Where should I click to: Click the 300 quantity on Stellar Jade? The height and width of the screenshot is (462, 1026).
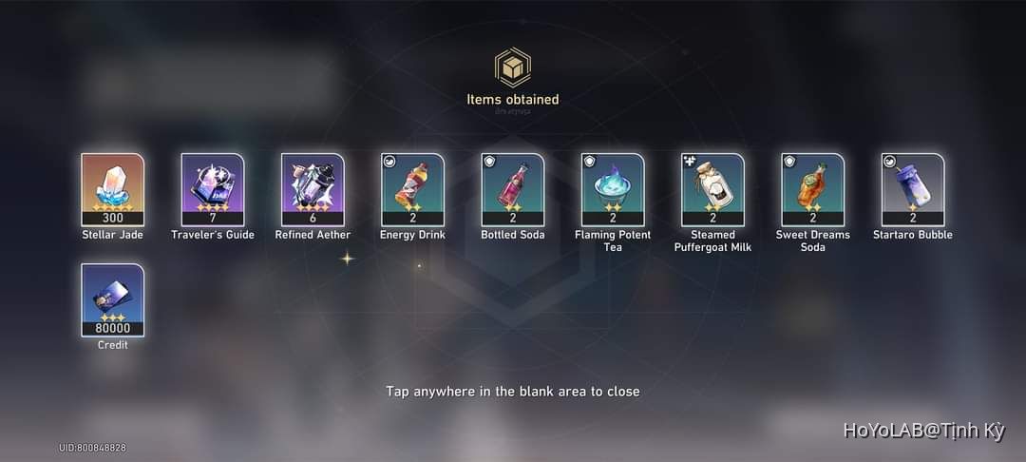(x=112, y=218)
